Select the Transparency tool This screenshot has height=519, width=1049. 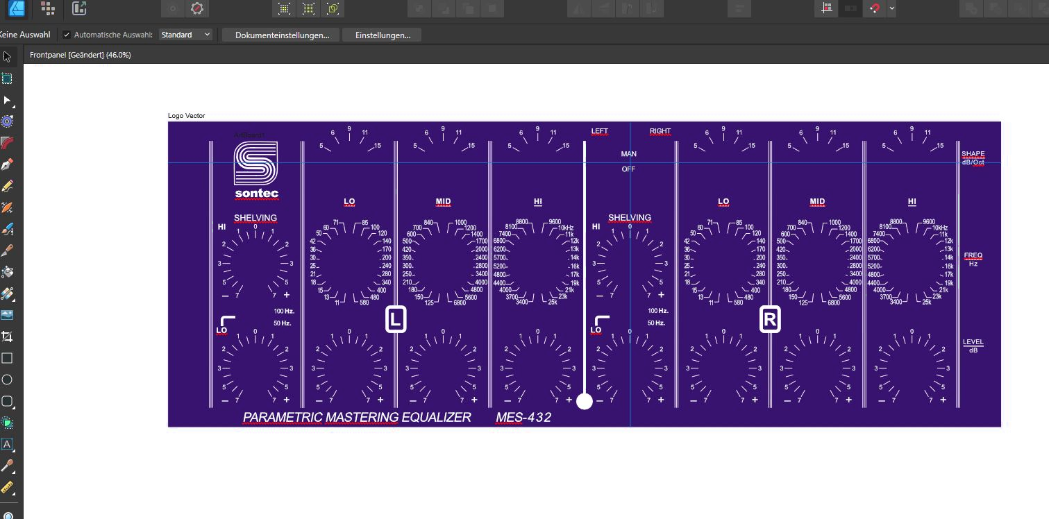coord(8,293)
